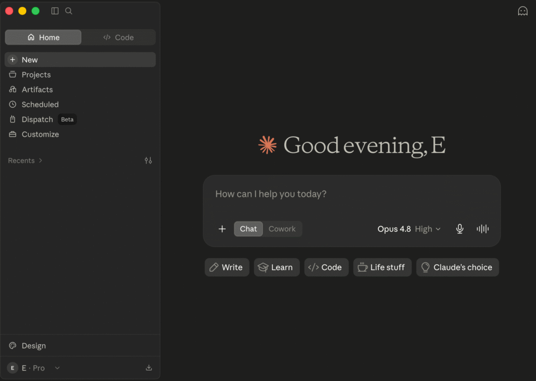
Task: Click the Write suggestion button
Action: 227,267
